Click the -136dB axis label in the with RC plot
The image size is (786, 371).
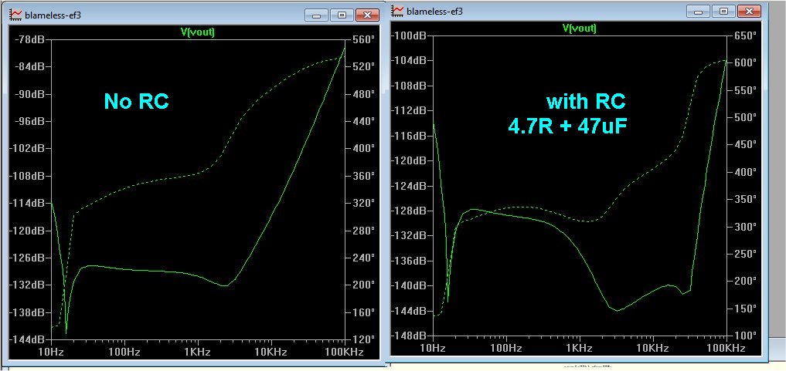tap(410, 261)
